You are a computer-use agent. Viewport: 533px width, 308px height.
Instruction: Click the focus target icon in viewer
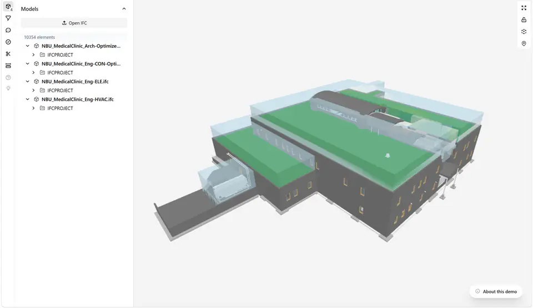coord(524,32)
